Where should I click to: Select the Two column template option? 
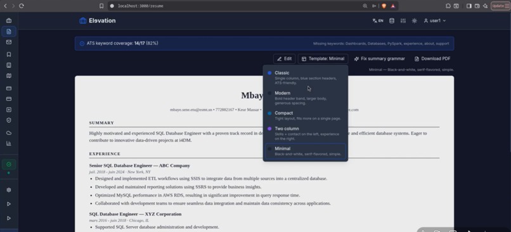point(306,133)
